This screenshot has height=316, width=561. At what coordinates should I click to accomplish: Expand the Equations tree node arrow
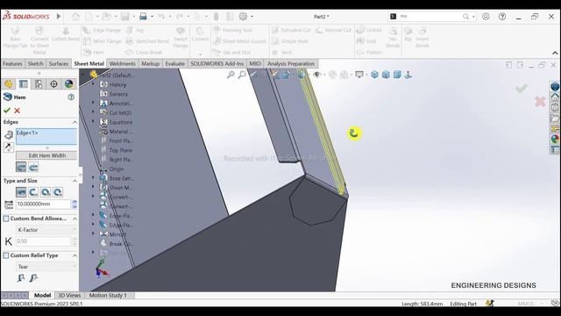click(x=94, y=121)
